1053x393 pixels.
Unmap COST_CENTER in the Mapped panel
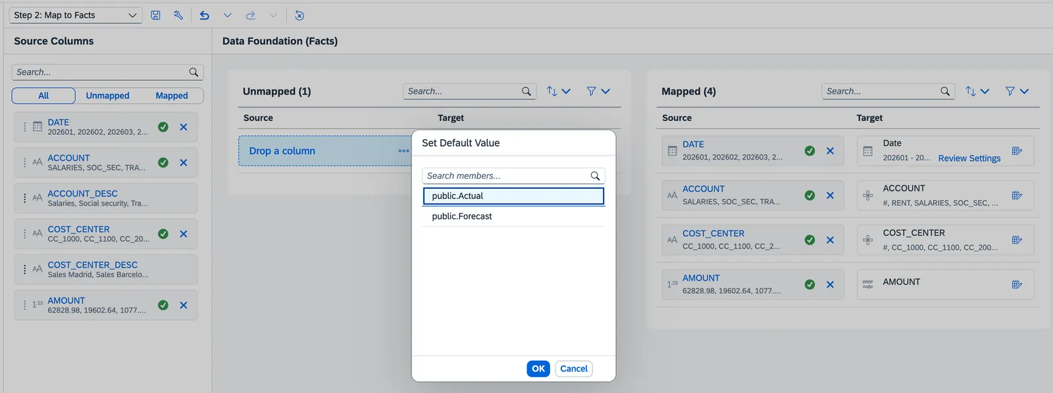pos(831,240)
